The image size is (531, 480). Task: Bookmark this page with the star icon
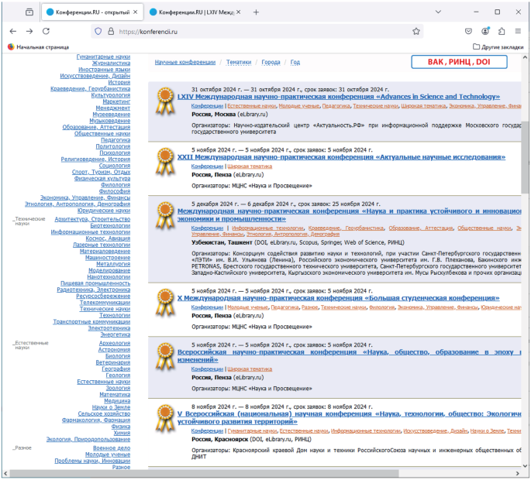point(416,31)
